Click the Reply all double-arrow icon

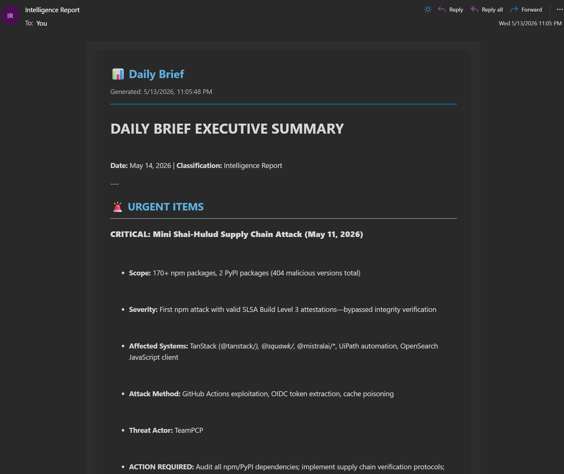[474, 9]
